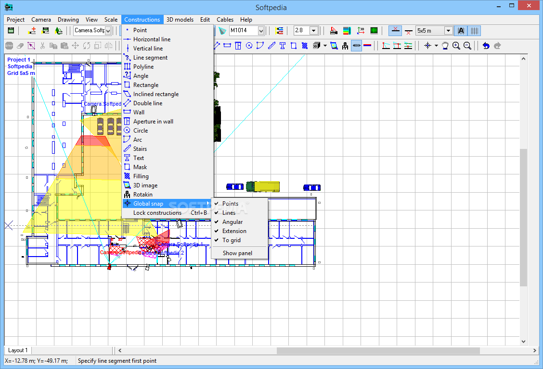
Task: Open the 5x5 m grid size dropdown
Action: [x=449, y=31]
